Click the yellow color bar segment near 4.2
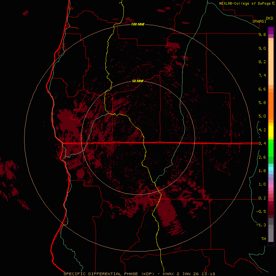The width and height of the screenshot is (276, 276). coord(271,131)
